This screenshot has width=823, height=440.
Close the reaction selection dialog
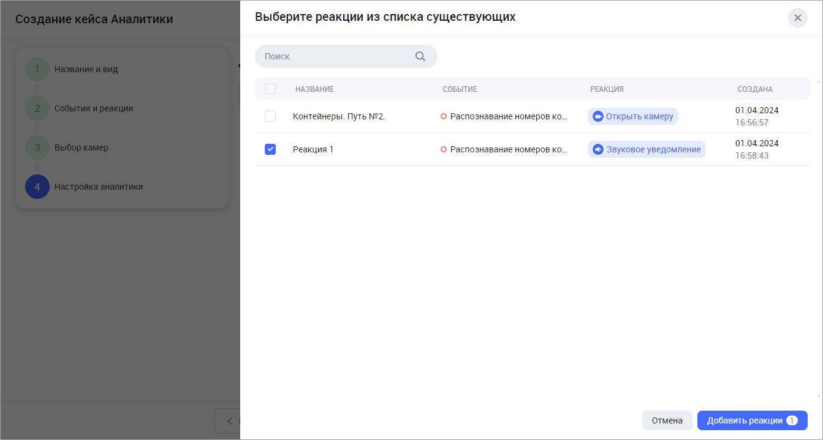pos(797,18)
